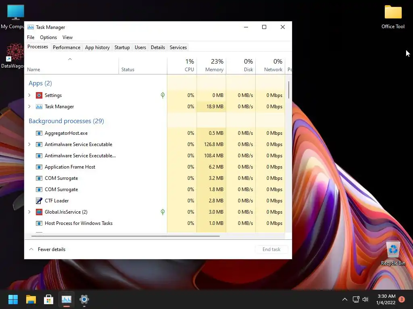This screenshot has width=413, height=309.
Task: Select the Antimalware Service Executable... truncated row
Action: [155, 156]
